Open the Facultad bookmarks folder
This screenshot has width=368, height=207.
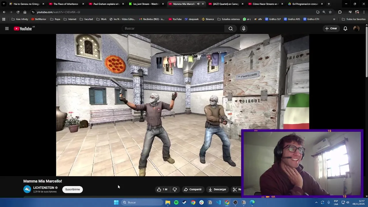pyautogui.click(x=86, y=19)
